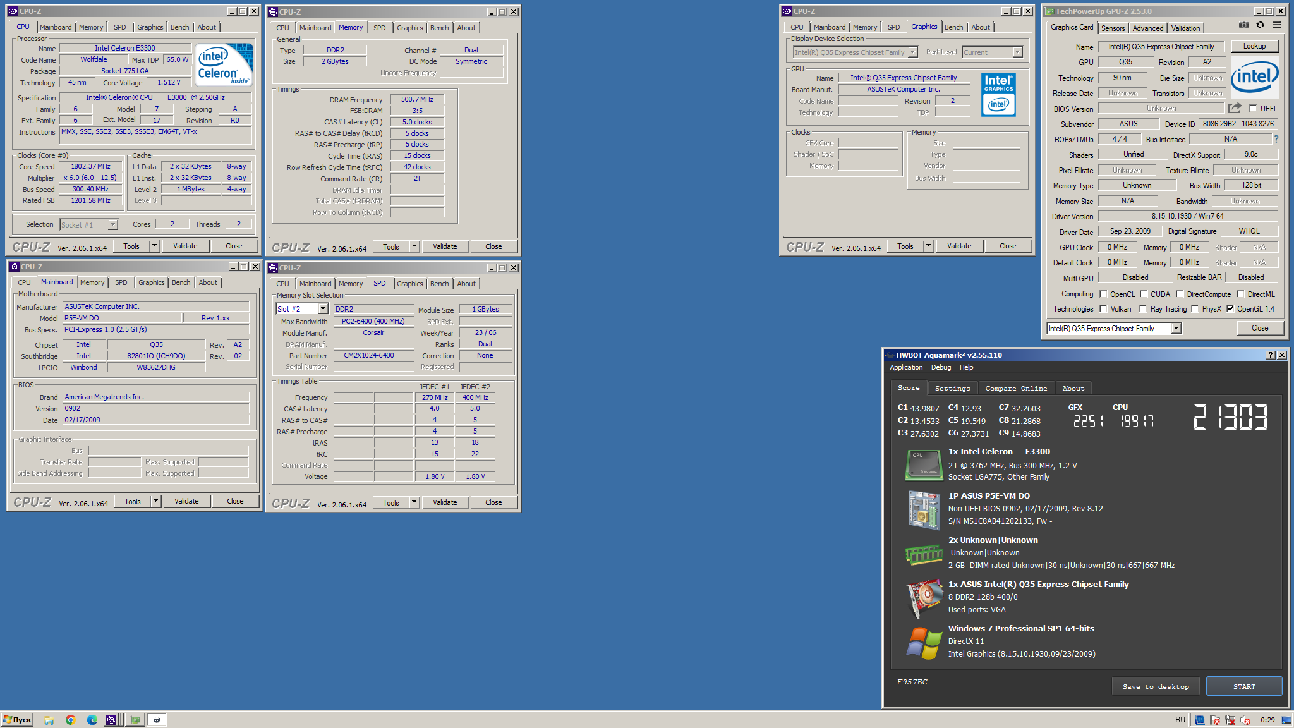Click the Intel logo in GPU-Z
This screenshot has height=728, width=1294.
tap(1254, 77)
